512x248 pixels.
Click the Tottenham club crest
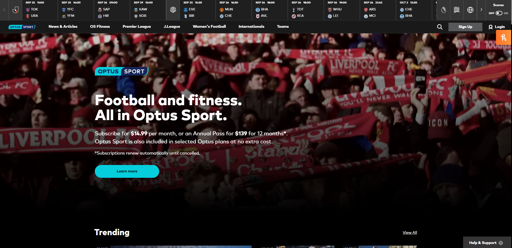coord(294,10)
